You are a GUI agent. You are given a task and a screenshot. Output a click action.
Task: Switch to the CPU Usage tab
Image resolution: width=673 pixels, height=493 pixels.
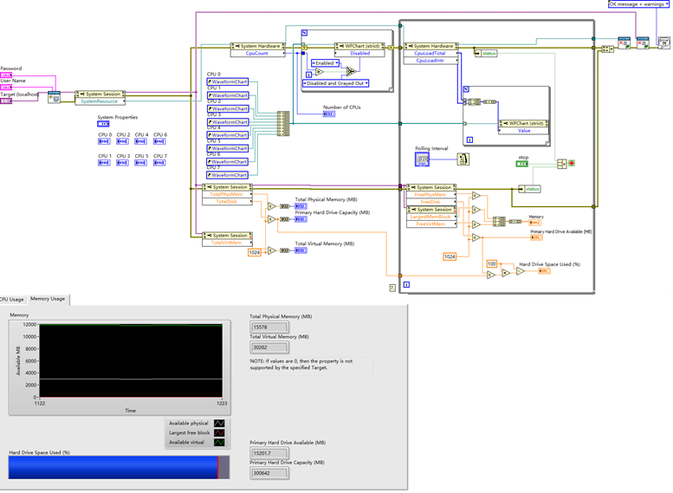point(12,299)
